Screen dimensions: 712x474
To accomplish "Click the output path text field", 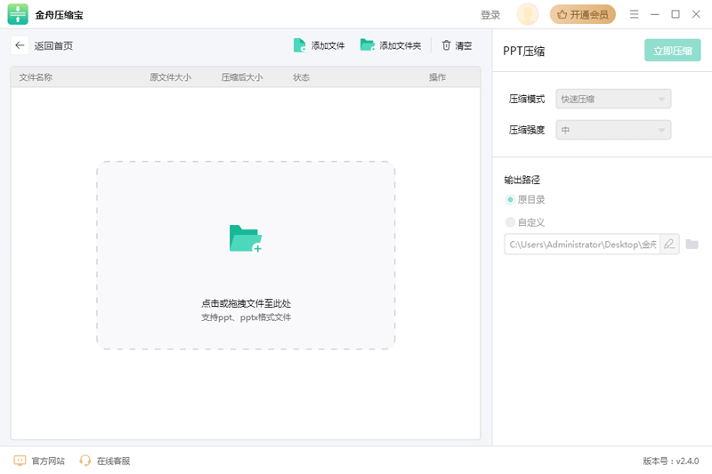I will 582,245.
